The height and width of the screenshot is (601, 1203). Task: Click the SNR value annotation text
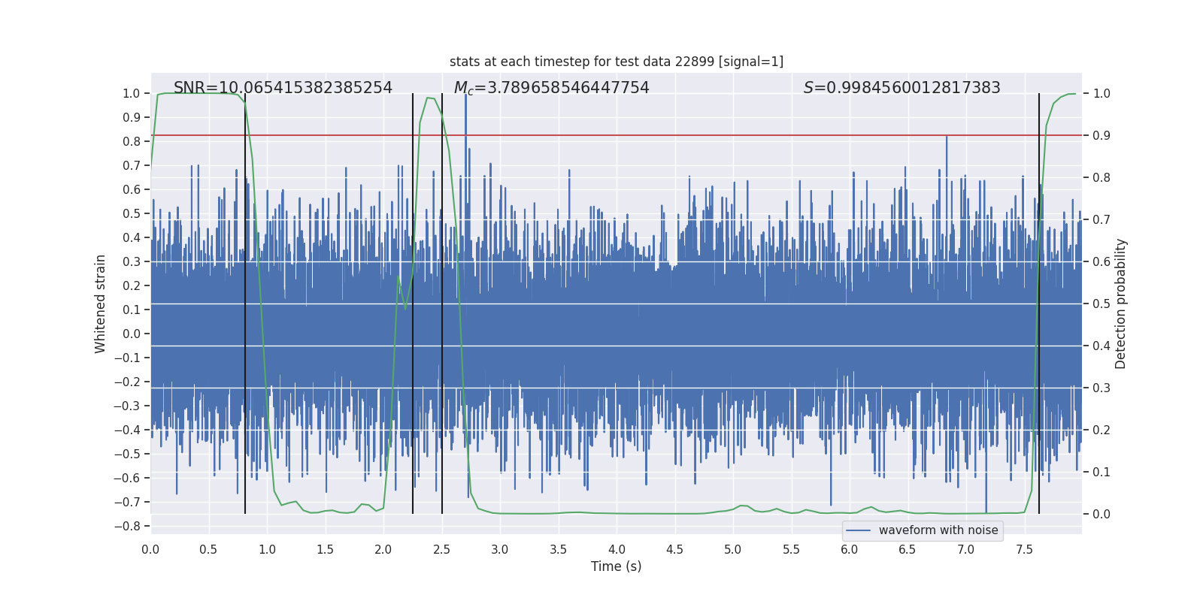(x=283, y=88)
